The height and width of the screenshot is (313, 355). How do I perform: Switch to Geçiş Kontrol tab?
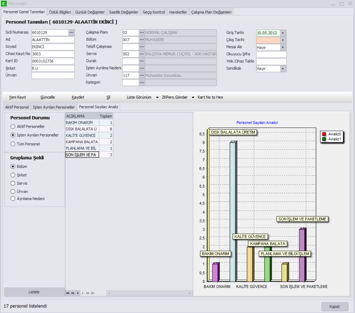click(x=154, y=12)
